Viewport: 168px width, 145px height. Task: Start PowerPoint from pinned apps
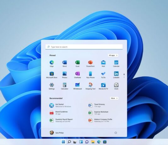pyautogui.click(x=90, y=64)
